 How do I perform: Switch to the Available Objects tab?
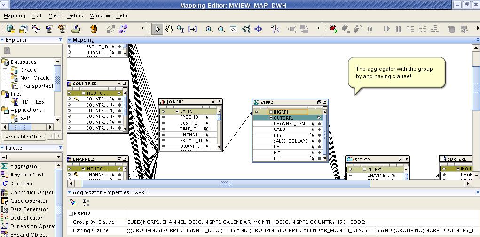click(24, 137)
